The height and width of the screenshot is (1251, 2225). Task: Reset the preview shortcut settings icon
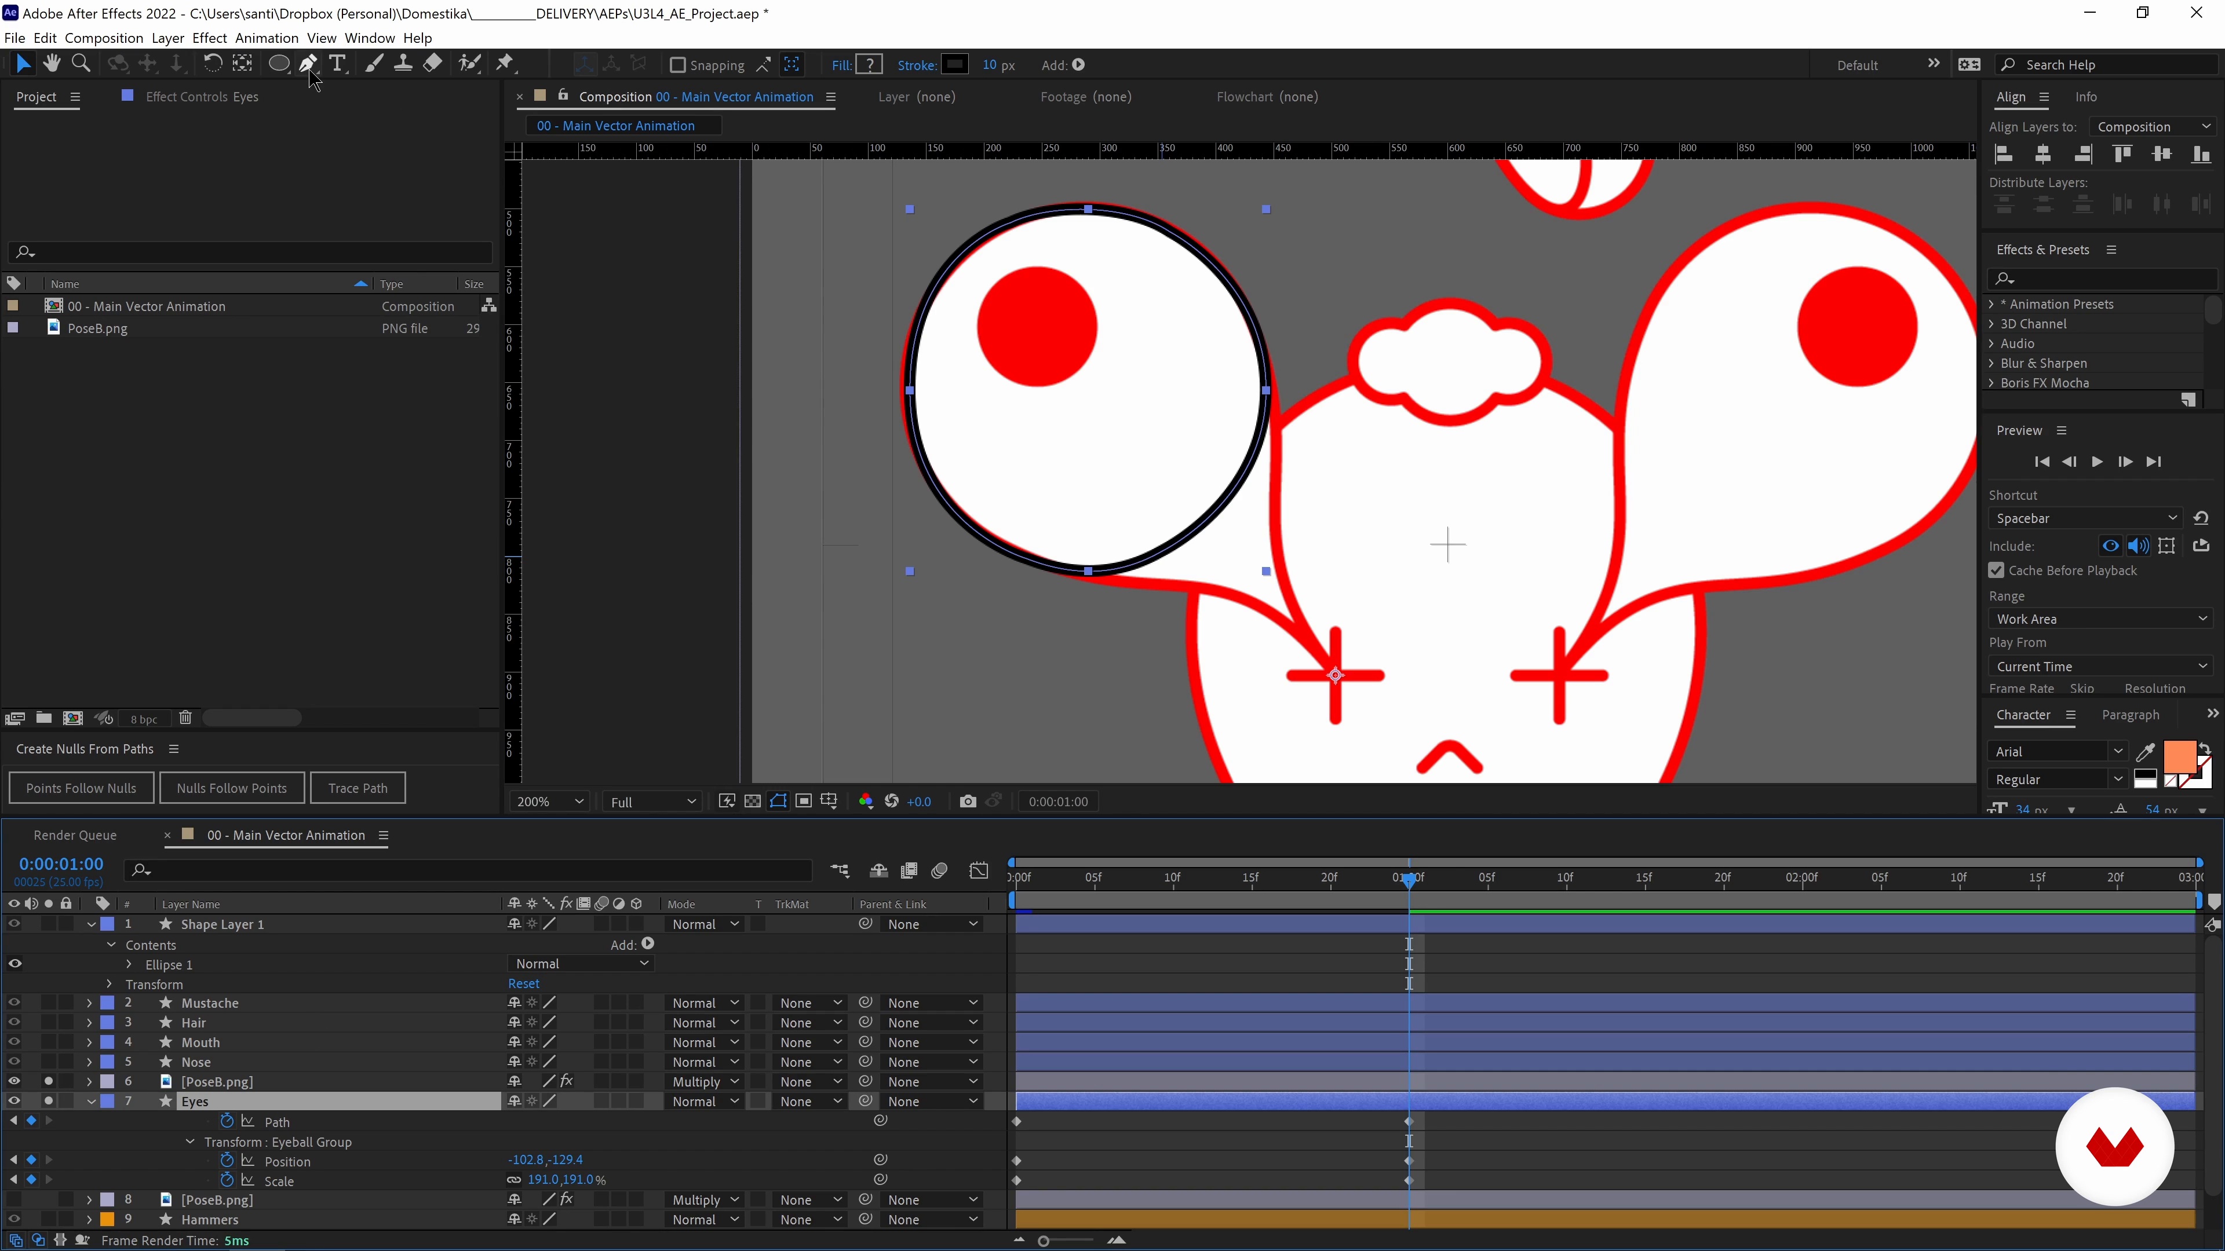[2201, 518]
